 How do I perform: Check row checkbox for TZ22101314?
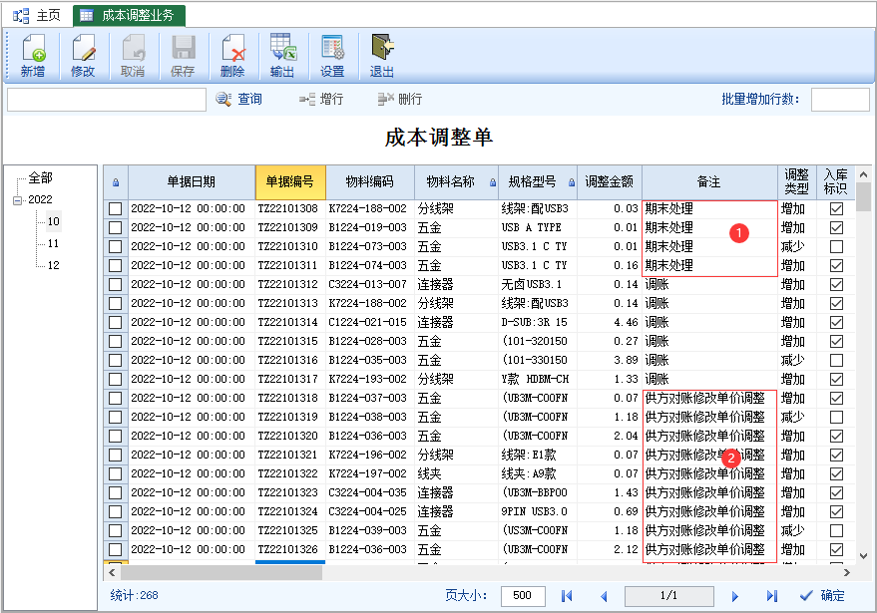[x=115, y=322]
